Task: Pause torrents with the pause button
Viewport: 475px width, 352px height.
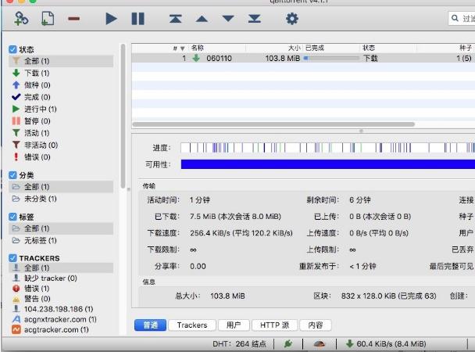Action: (x=137, y=19)
